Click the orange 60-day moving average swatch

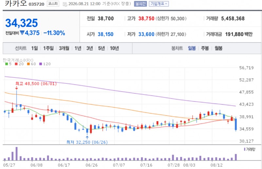coord(28,64)
